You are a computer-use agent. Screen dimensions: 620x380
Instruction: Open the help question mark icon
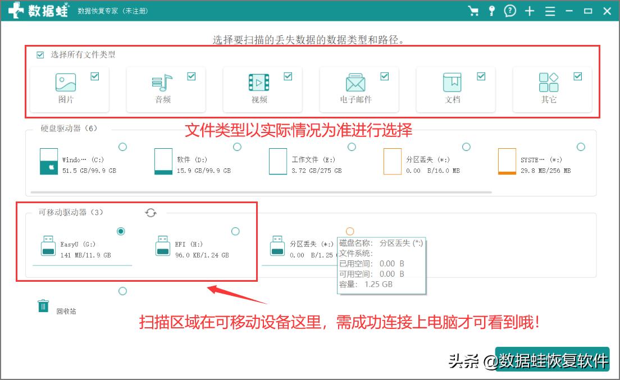(x=509, y=11)
